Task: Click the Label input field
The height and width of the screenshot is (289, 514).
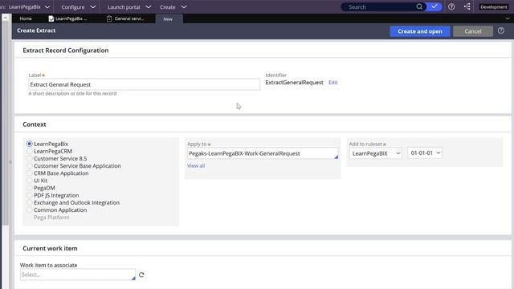Action: (144, 84)
